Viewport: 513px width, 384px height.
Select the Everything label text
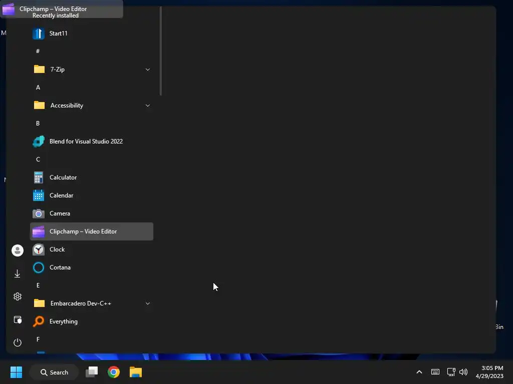[x=64, y=321]
